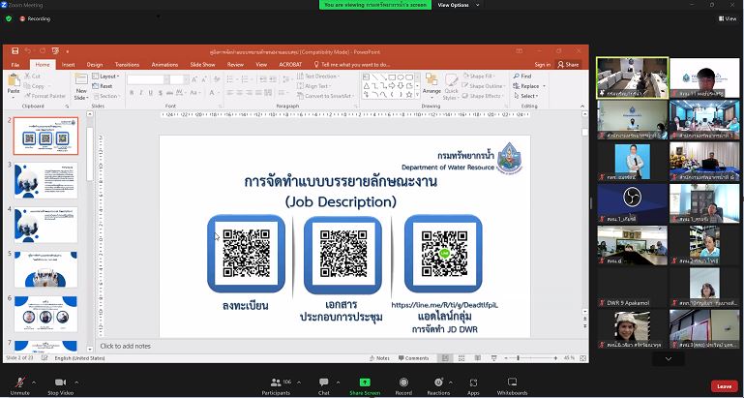Expand audio options arrow next to Unmute
The image size is (744, 398).
point(34,383)
